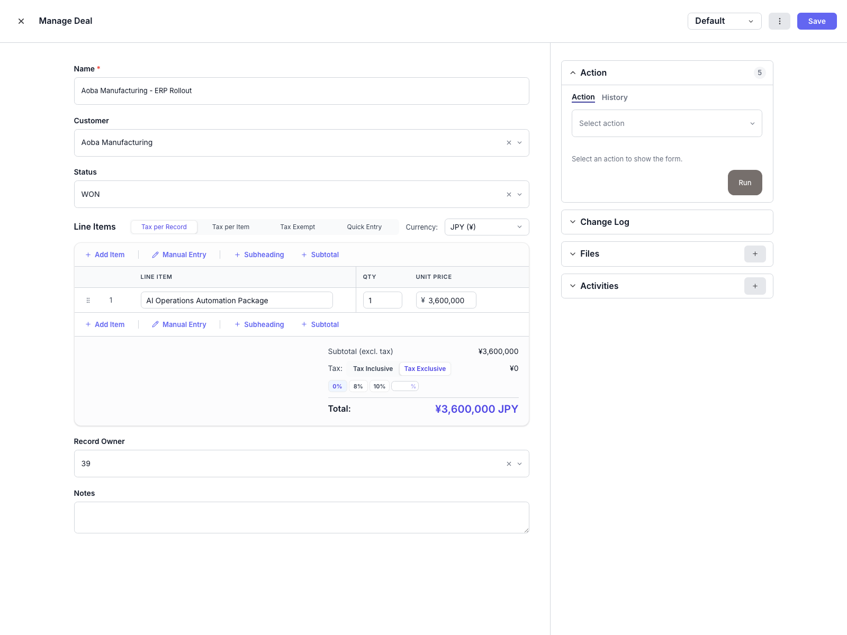Screen dimensions: 847x635
Task: Add a file using the Files plus icon
Action: point(755,254)
